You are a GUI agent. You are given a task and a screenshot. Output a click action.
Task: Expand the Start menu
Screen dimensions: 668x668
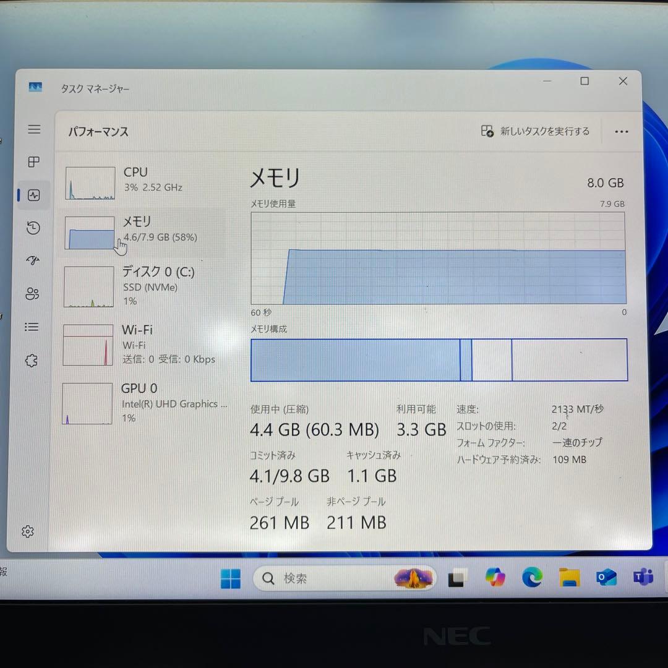coord(229,578)
